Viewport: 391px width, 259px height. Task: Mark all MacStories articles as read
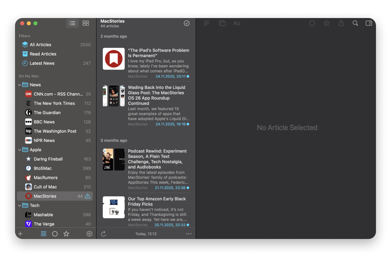(186, 23)
